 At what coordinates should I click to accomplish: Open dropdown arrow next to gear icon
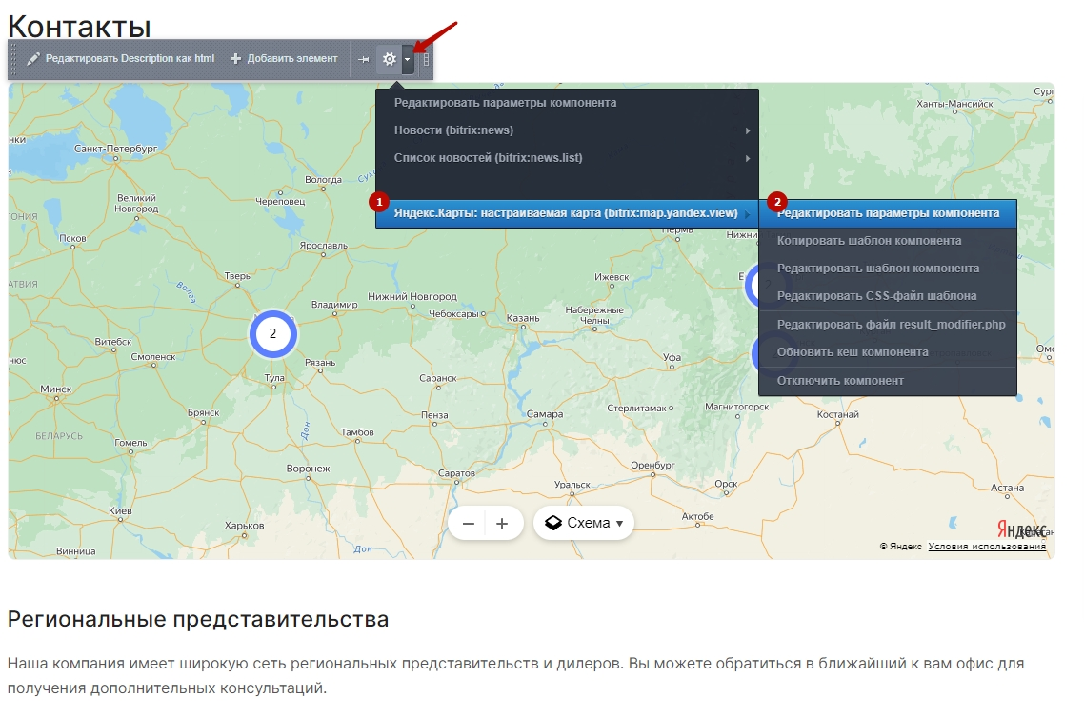407,59
